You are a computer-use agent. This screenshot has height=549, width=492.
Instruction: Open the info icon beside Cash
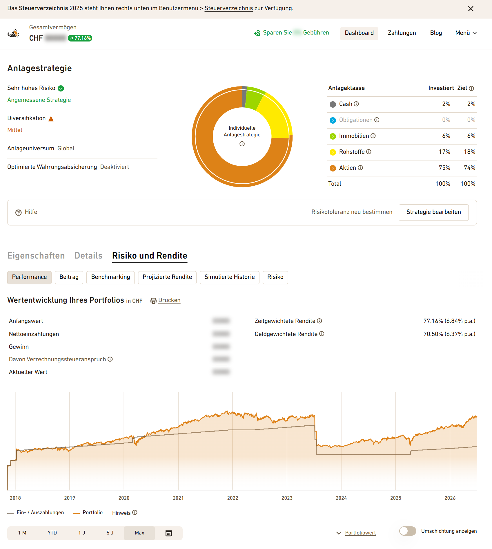[356, 104]
